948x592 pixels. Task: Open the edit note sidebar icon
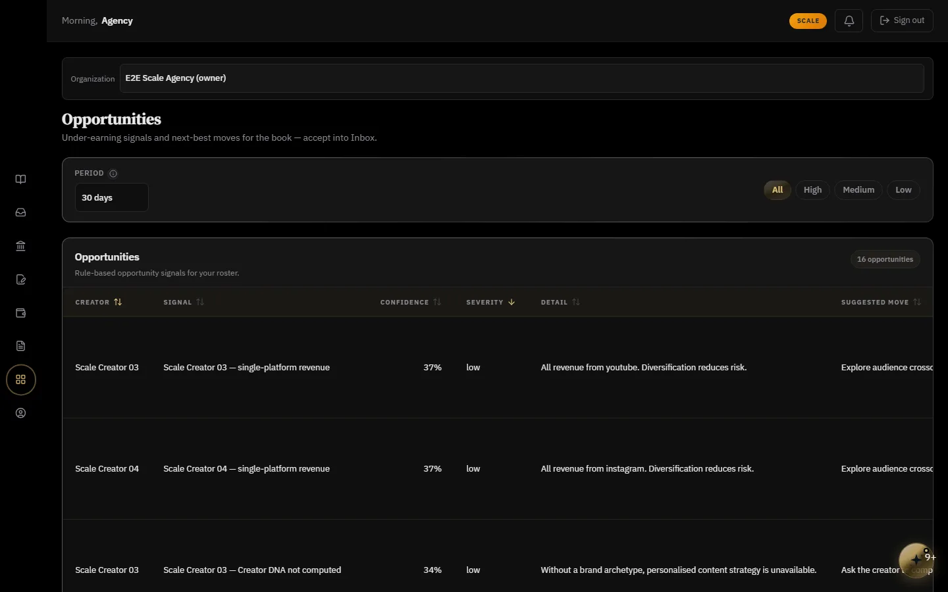click(x=20, y=280)
